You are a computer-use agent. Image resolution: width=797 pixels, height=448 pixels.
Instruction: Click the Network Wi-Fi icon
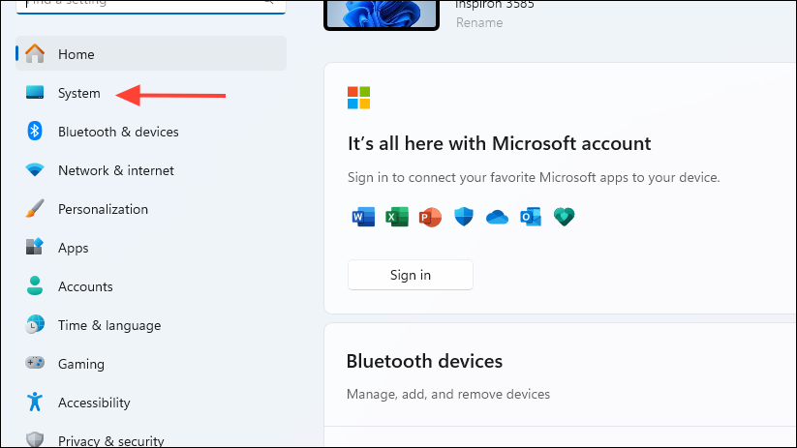click(x=35, y=169)
